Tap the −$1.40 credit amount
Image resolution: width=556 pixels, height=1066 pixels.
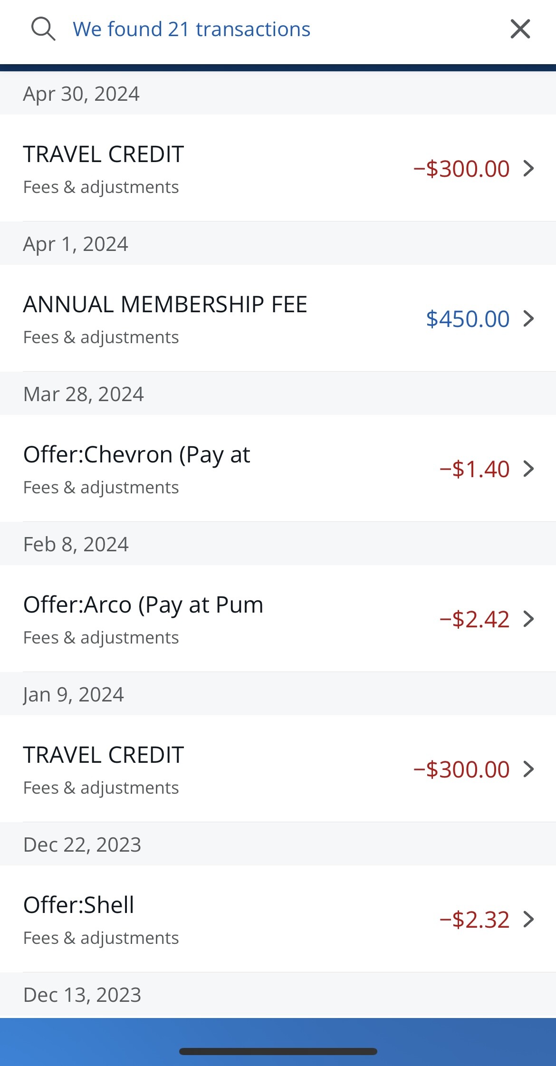(474, 469)
